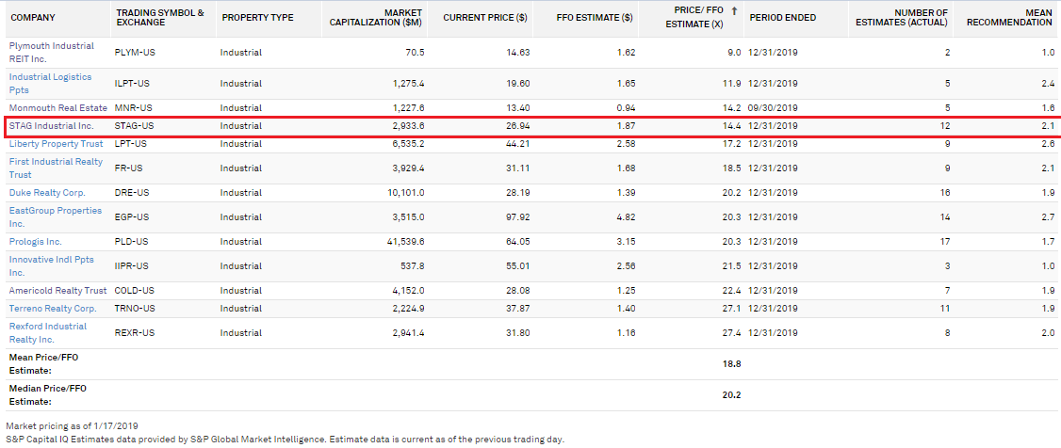Open the Industrial Logistics Ppts company link
This screenshot has height=448, width=1061.
(x=50, y=83)
